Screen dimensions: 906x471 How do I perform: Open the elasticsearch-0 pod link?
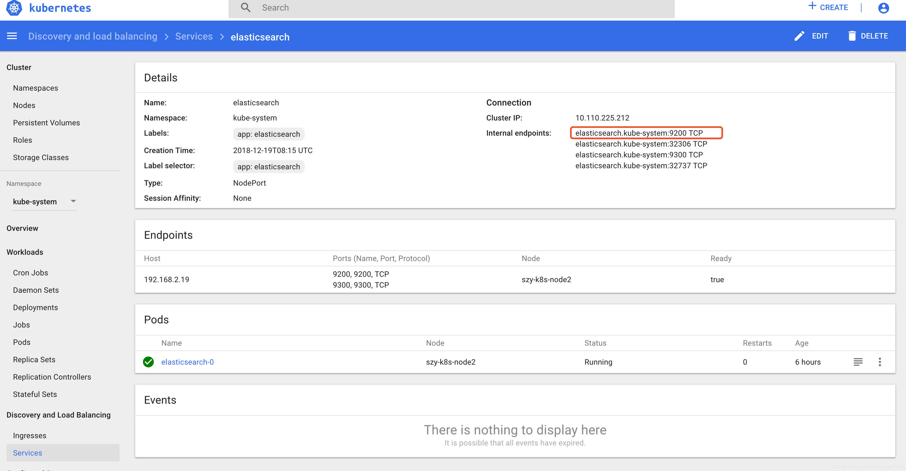tap(188, 362)
